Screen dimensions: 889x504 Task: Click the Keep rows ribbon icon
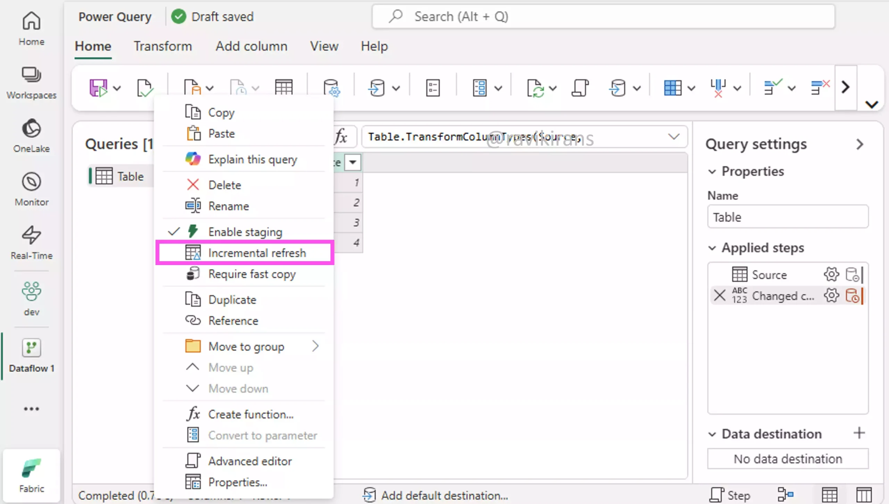coord(773,88)
